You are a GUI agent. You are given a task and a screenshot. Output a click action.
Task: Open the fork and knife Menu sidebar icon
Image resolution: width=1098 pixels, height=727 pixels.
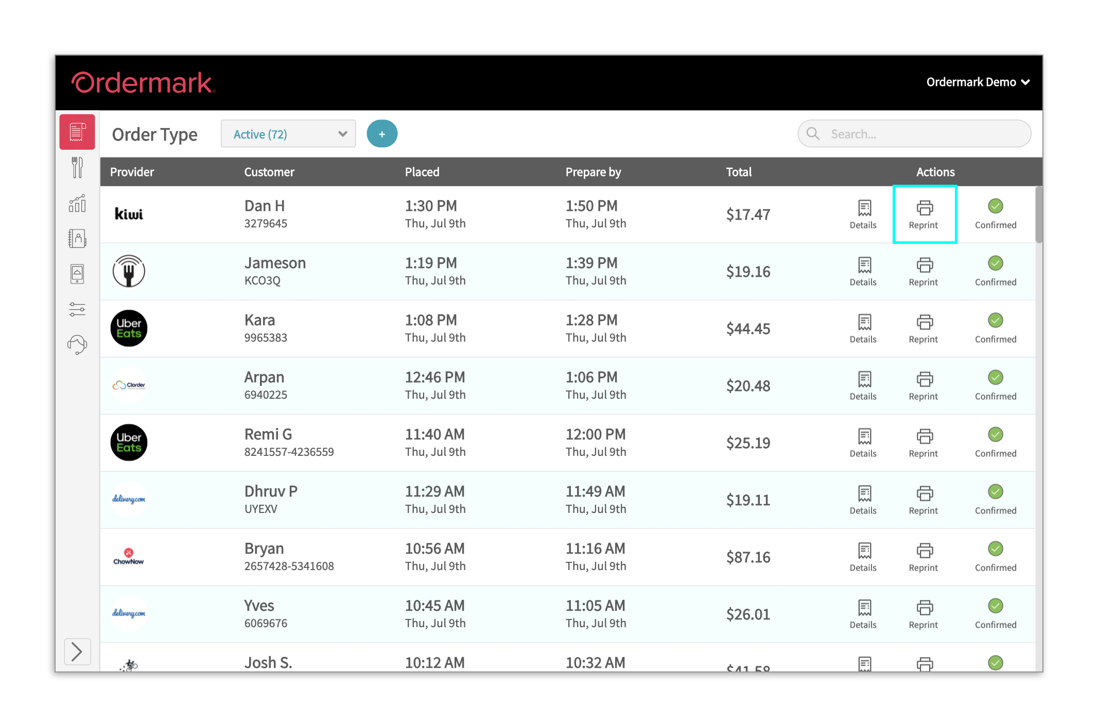[77, 168]
